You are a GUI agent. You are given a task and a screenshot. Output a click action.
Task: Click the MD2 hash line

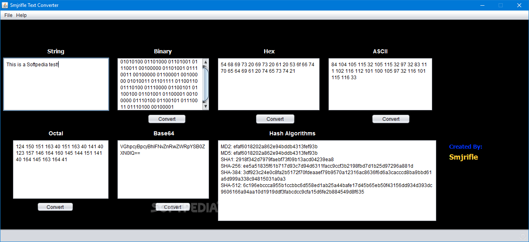(269, 146)
